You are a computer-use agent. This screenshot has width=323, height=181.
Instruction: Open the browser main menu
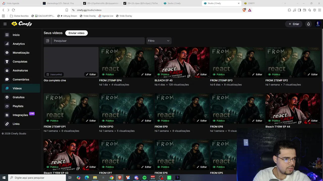point(319,10)
